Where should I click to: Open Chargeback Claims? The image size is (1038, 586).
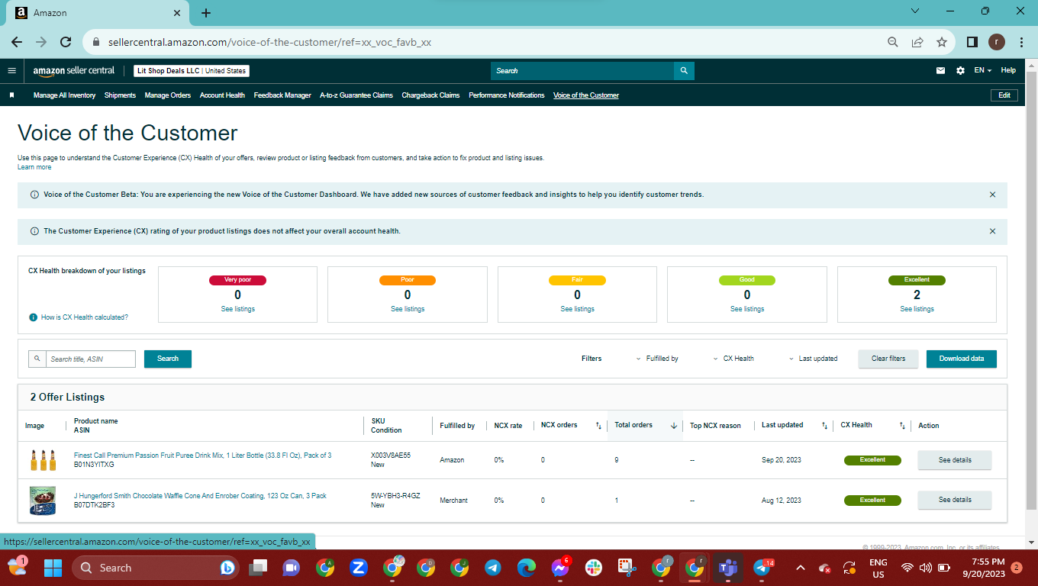(431, 95)
